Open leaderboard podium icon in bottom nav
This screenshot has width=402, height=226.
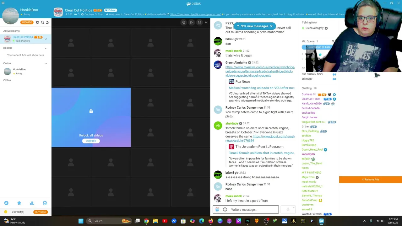(32, 203)
